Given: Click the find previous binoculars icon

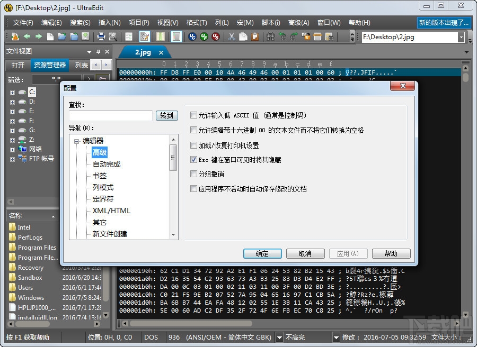Looking at the screenshot, I should tap(282, 36).
